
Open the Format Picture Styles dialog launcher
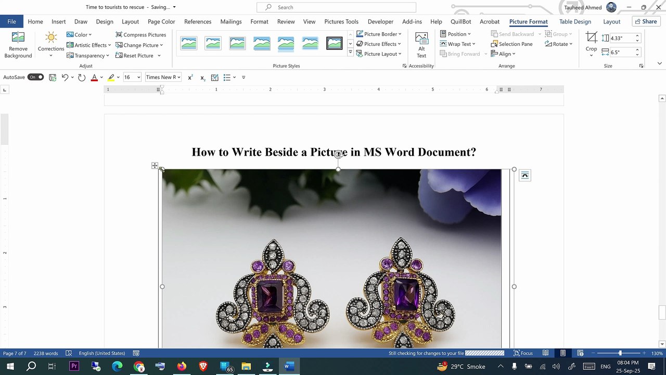tap(405, 66)
